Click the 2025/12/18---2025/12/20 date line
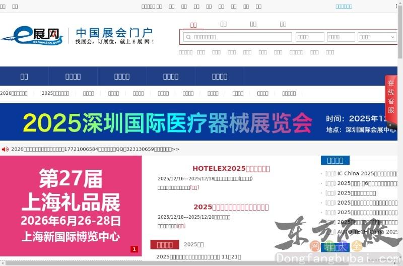 click(194, 217)
